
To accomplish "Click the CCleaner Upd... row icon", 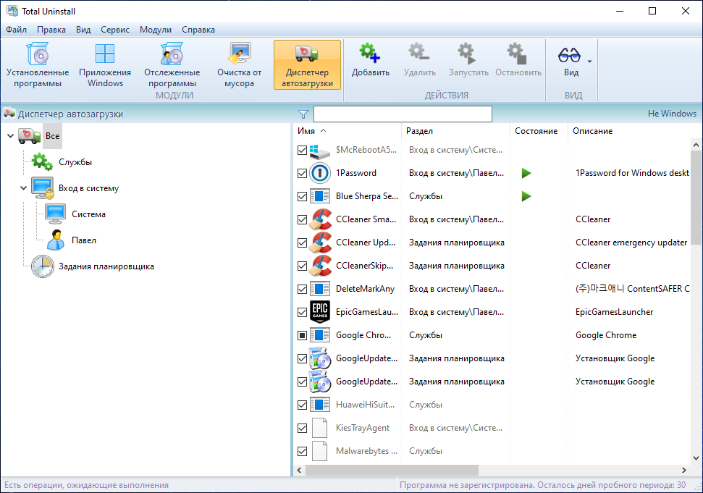I will tap(320, 243).
